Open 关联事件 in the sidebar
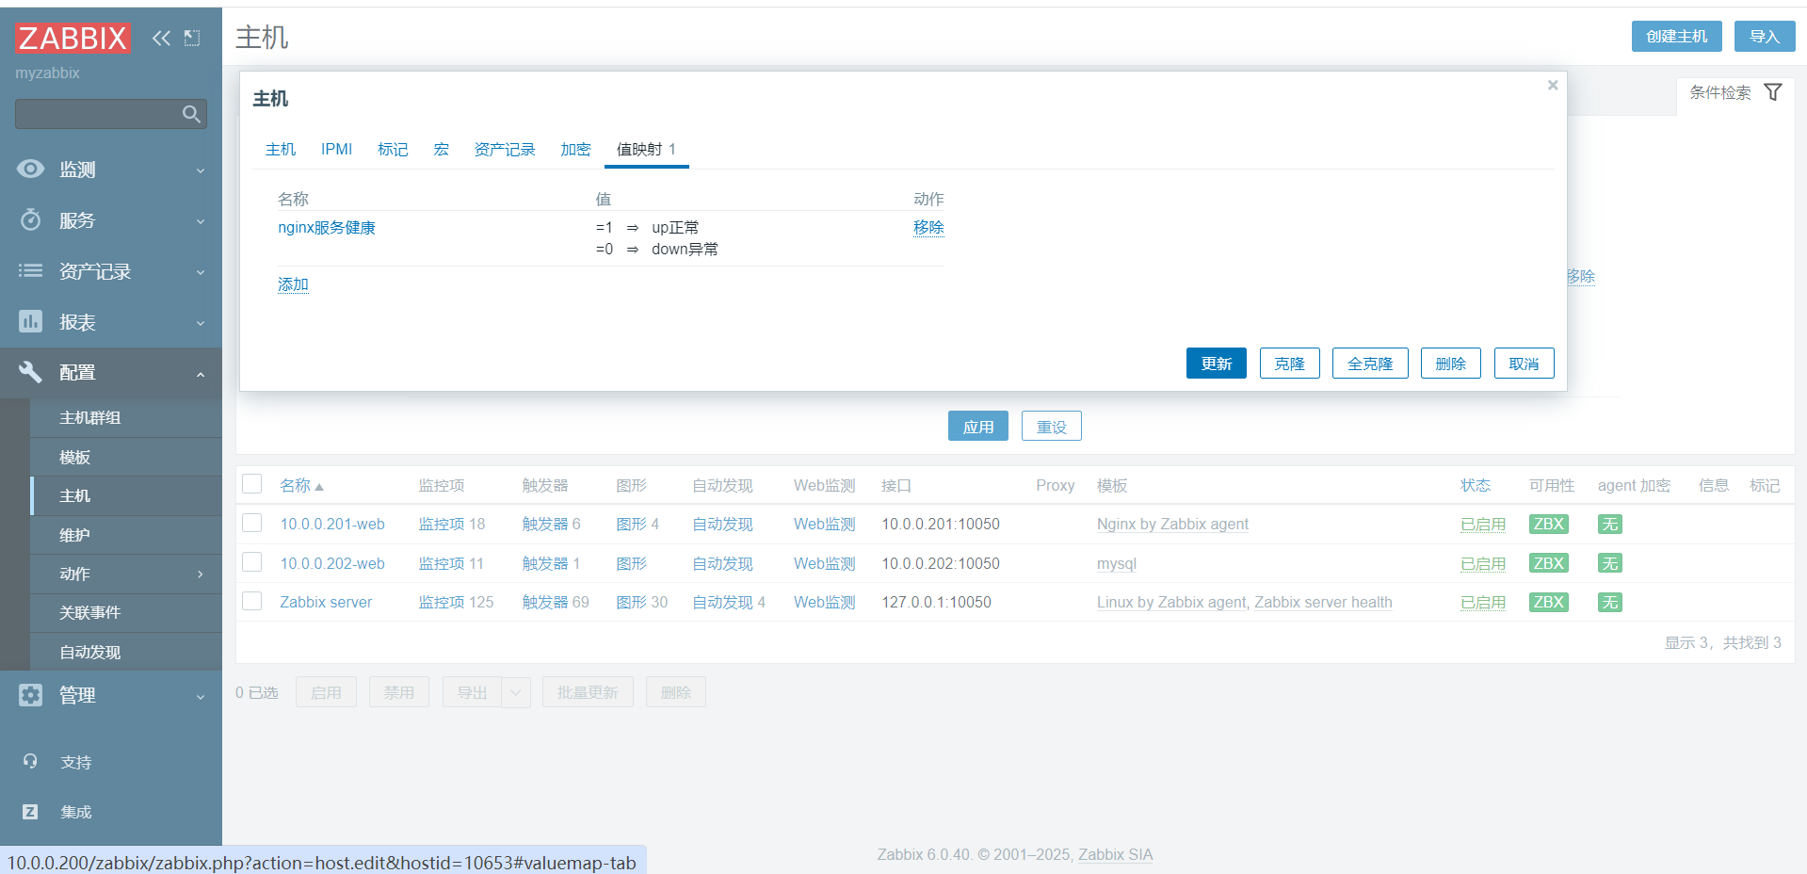Screen dimensions: 1807x874 click(x=126, y=613)
